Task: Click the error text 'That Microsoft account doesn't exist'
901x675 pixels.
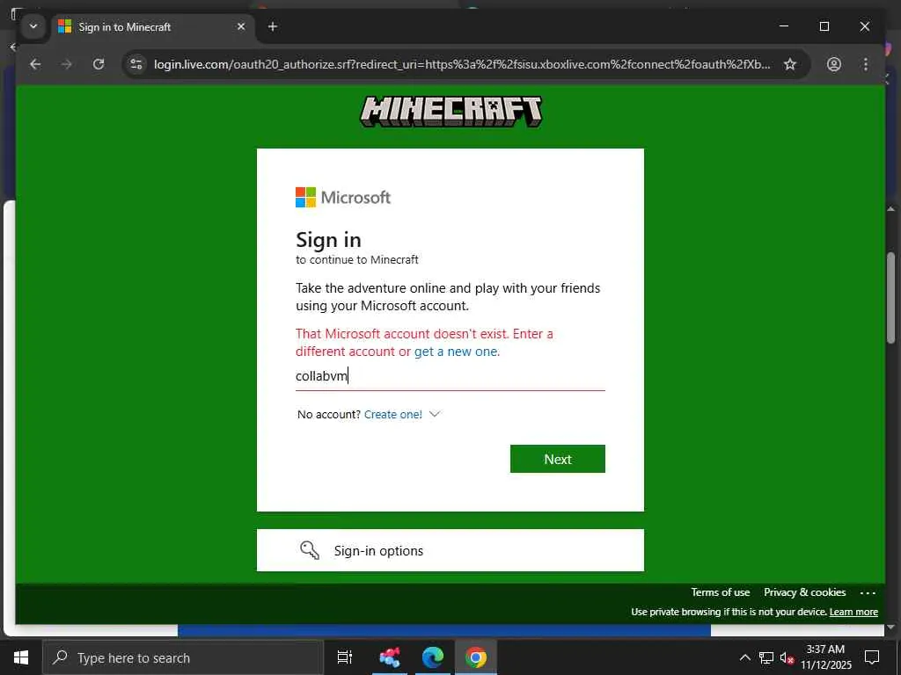Action: click(401, 334)
